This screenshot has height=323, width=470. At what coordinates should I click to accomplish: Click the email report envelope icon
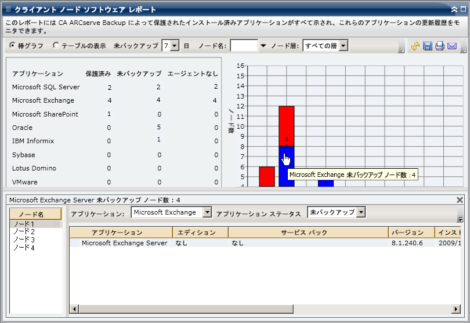[452, 46]
